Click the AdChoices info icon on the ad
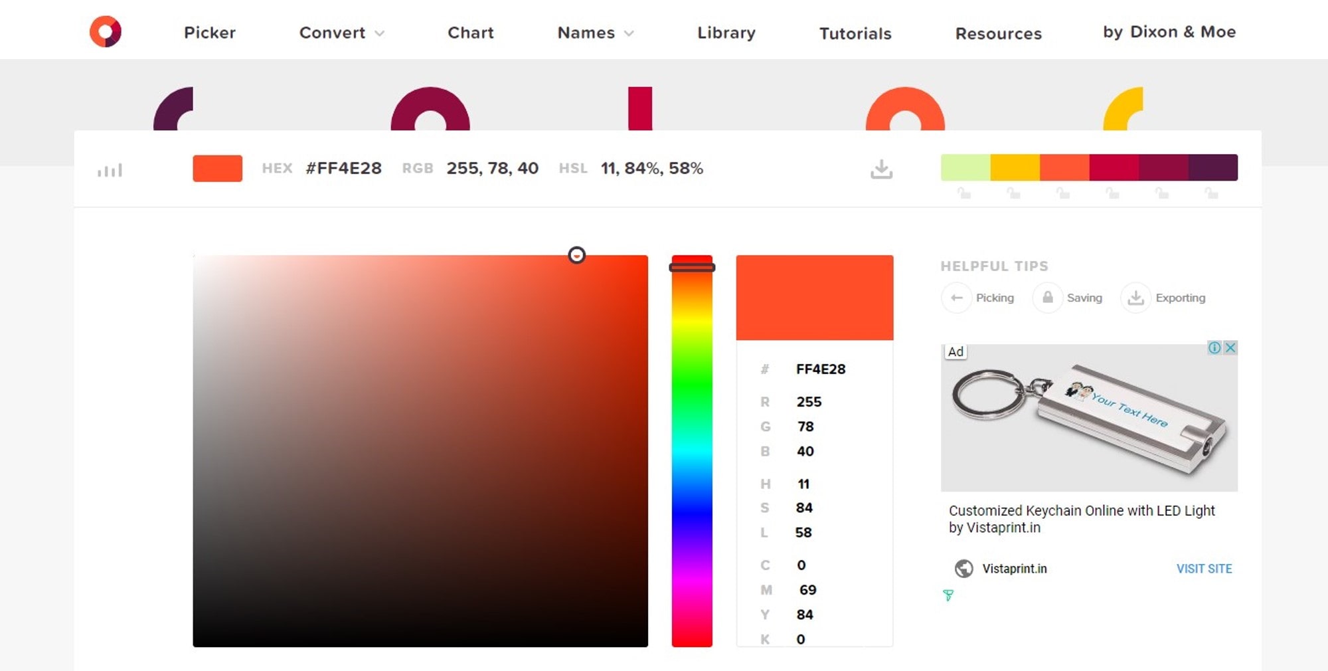1328x671 pixels. click(1214, 347)
